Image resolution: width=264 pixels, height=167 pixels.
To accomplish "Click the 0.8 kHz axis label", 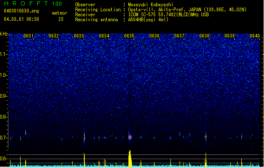I will (4, 117).
